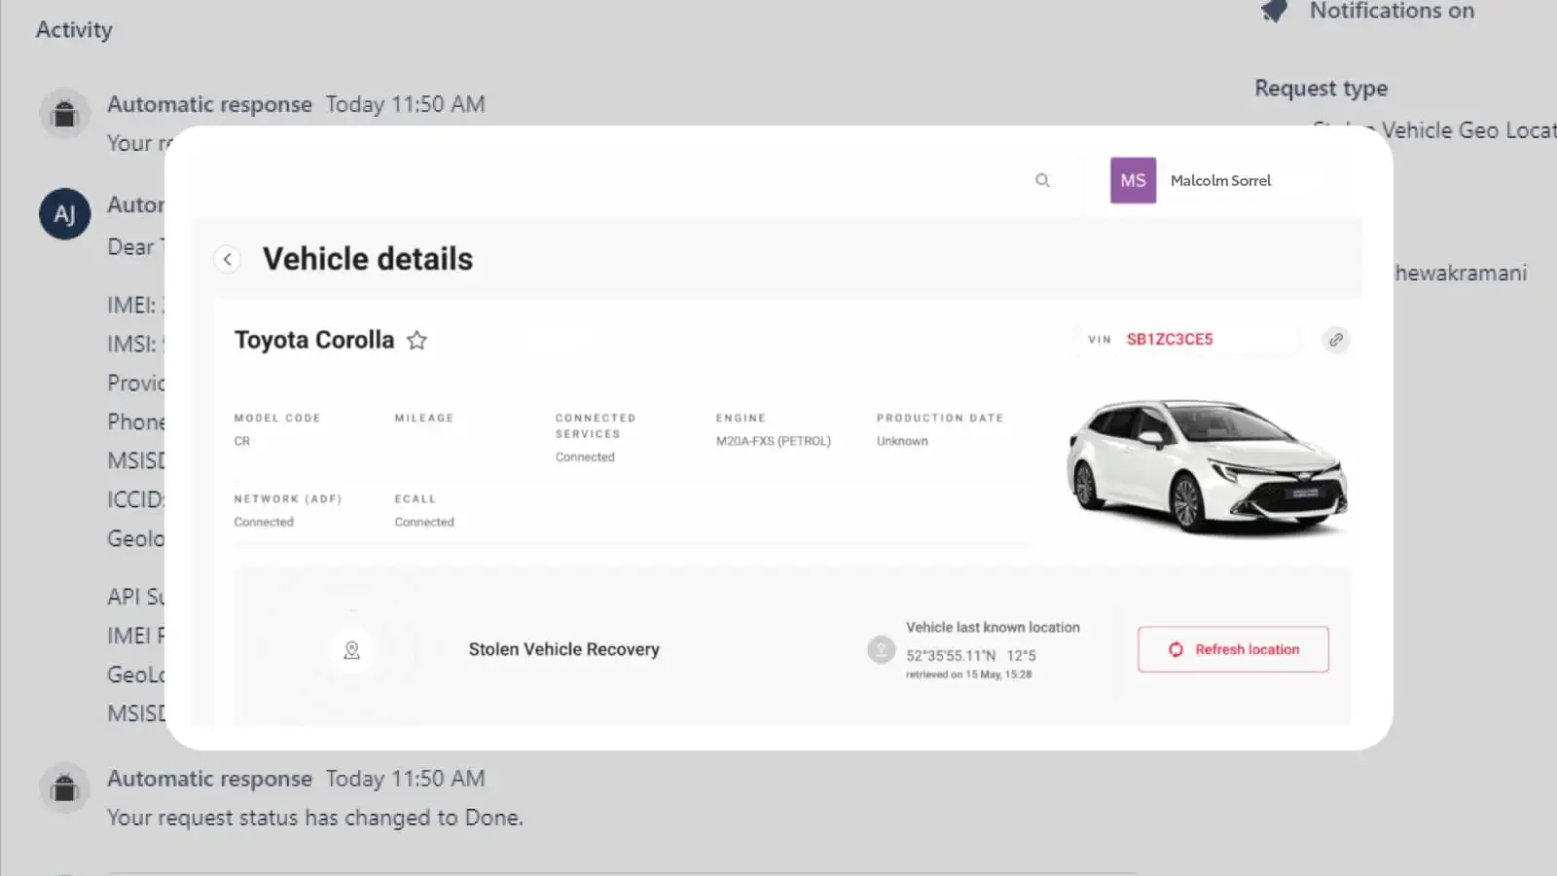Image resolution: width=1557 pixels, height=876 pixels.
Task: Click the eCall Connected status
Action: click(424, 522)
